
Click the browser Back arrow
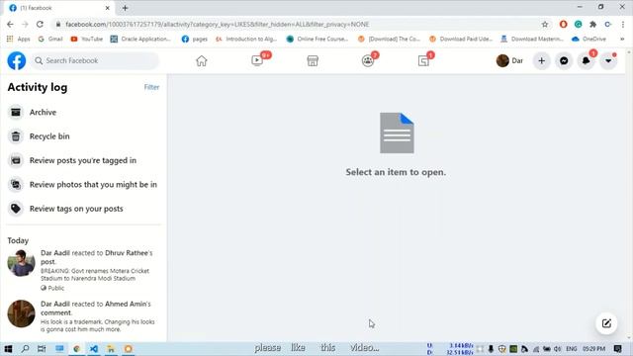point(11,24)
